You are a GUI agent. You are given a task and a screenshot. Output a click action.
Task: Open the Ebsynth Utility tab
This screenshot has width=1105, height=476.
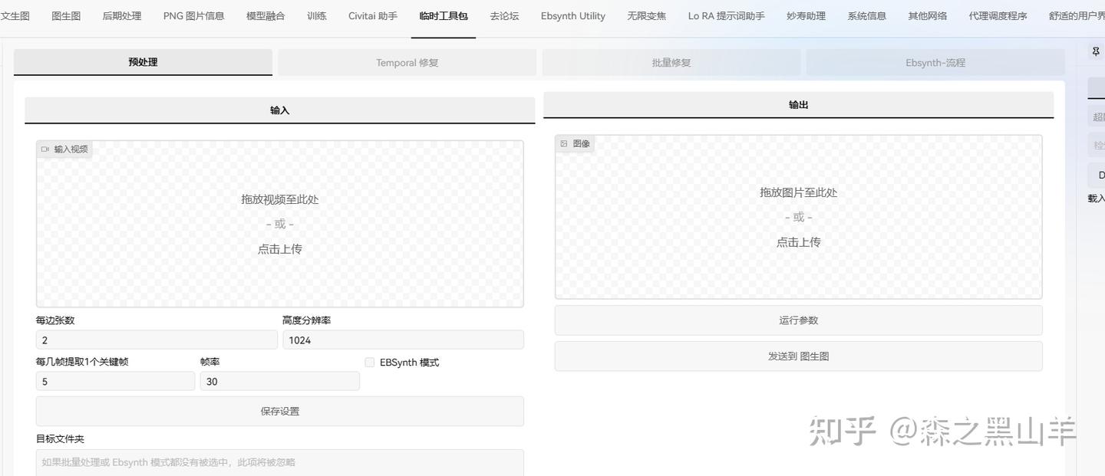[572, 15]
